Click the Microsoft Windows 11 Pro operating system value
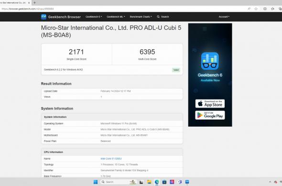This screenshot has height=186, width=282. point(119,123)
